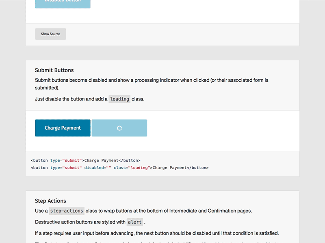This screenshot has width=325, height=243.
Task: Click the 'step-actions' inline code label
Action: pyautogui.click(x=67, y=211)
